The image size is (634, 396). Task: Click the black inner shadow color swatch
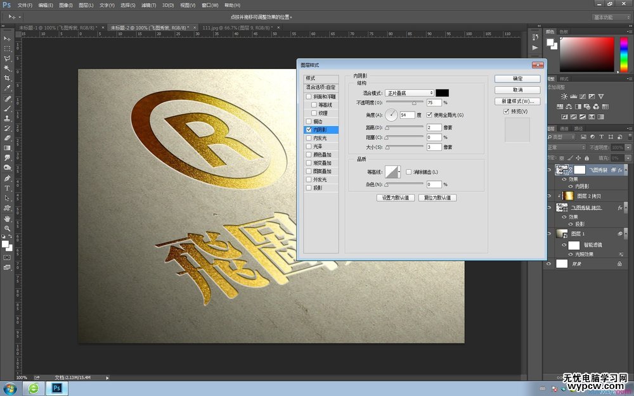442,93
